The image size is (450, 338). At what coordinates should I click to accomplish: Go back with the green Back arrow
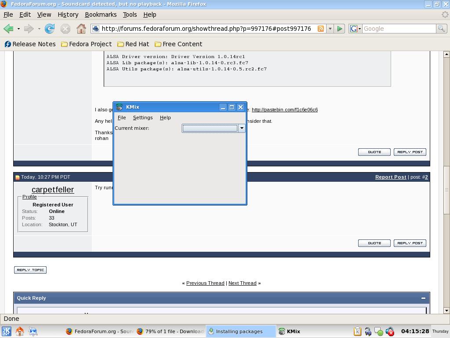coord(8,29)
